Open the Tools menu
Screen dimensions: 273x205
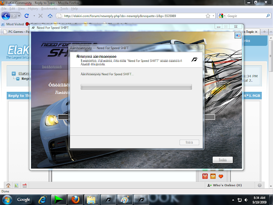[64, 9]
